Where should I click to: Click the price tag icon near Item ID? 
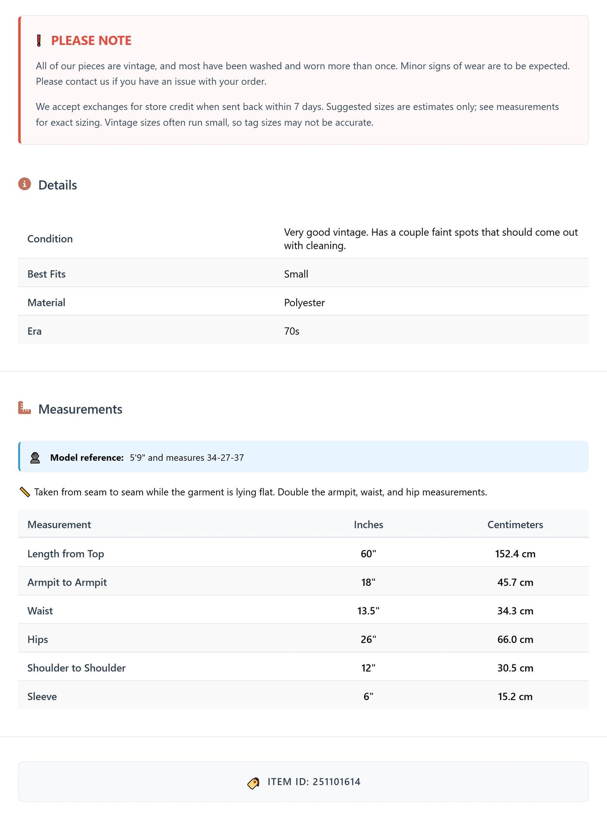pos(253,783)
